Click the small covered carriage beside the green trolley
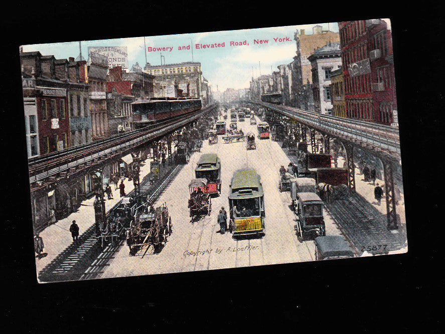This screenshot has height=334, width=445. [199, 197]
